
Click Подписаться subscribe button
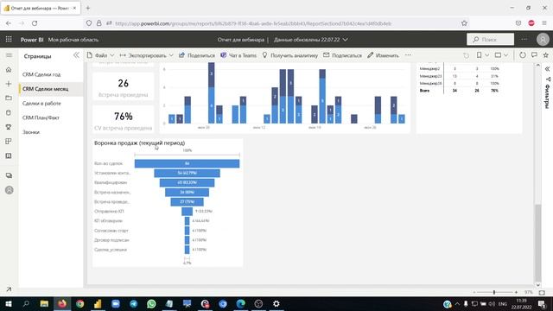pos(342,55)
